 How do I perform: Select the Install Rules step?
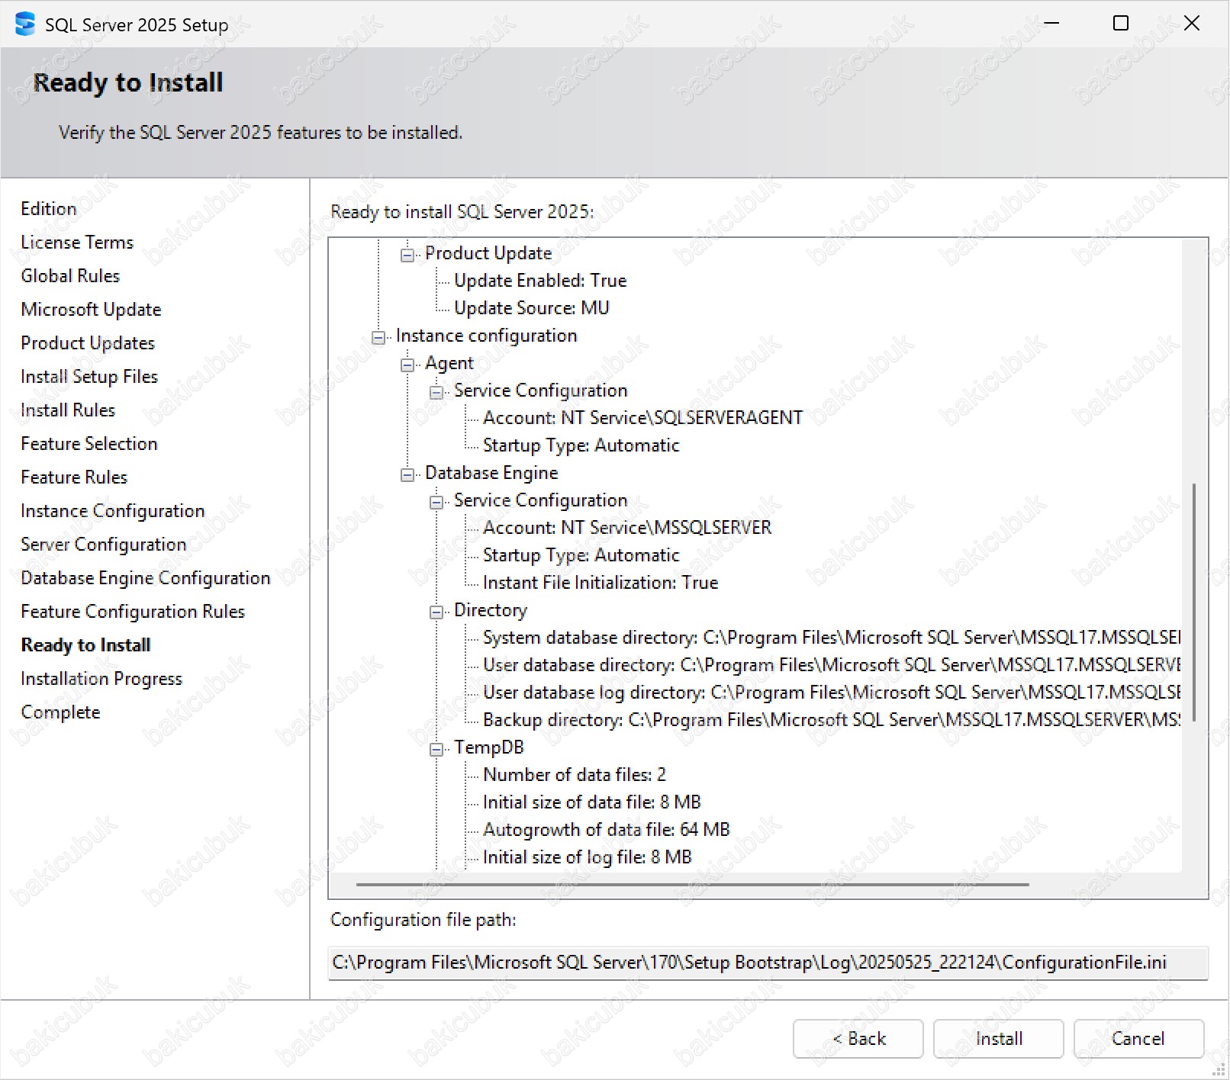68,410
